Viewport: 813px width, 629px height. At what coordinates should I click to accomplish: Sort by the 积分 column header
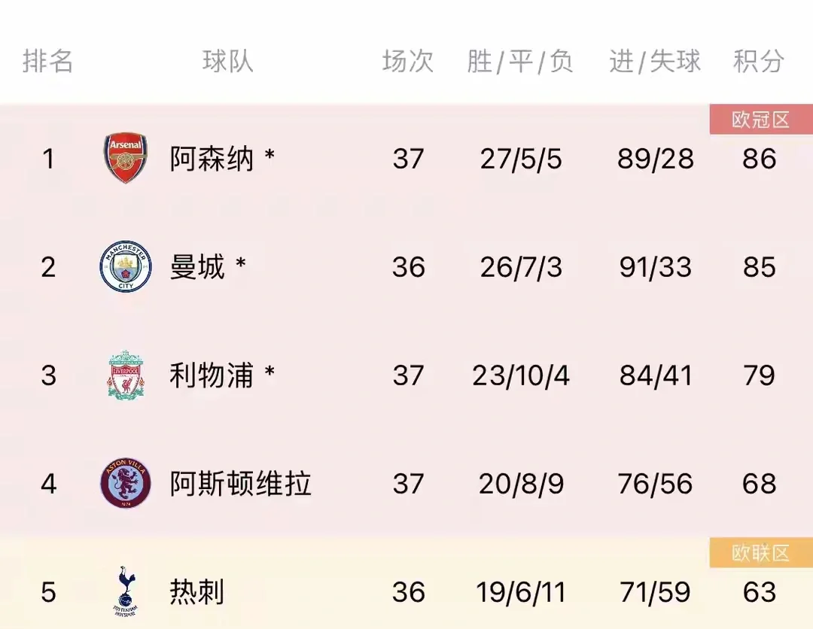coord(759,62)
